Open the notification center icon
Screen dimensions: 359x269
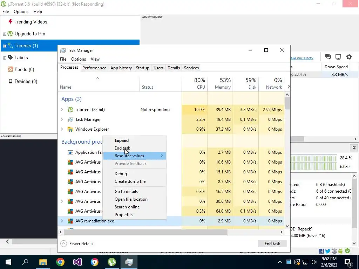point(348,262)
